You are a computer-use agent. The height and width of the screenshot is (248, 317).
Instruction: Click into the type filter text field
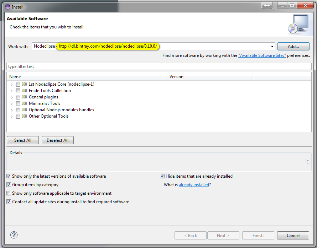tap(158, 66)
